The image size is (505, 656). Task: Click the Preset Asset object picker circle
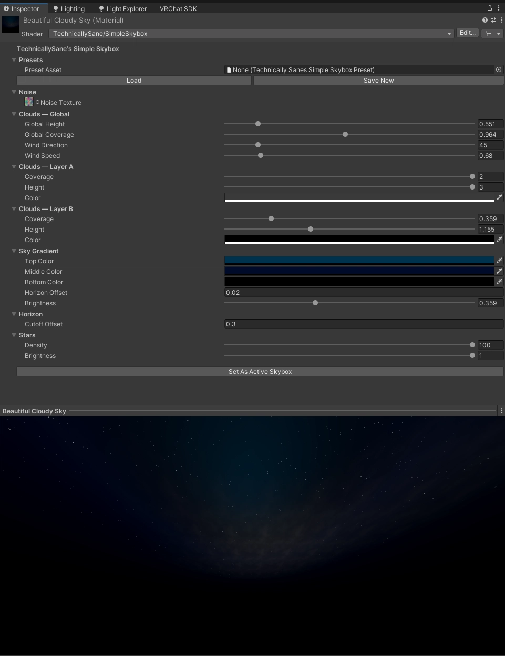tap(498, 69)
